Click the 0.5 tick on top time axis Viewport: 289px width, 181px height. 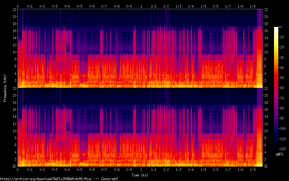pos(79,6)
